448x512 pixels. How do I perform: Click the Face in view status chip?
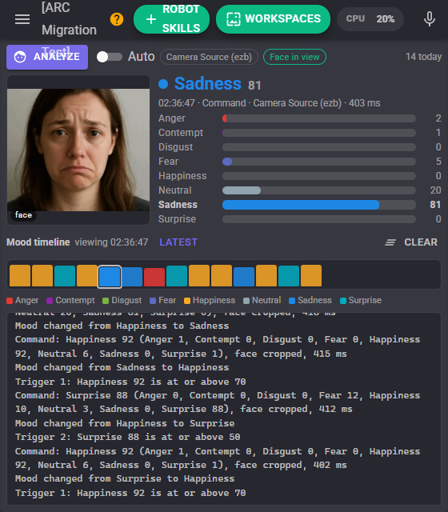click(x=294, y=57)
